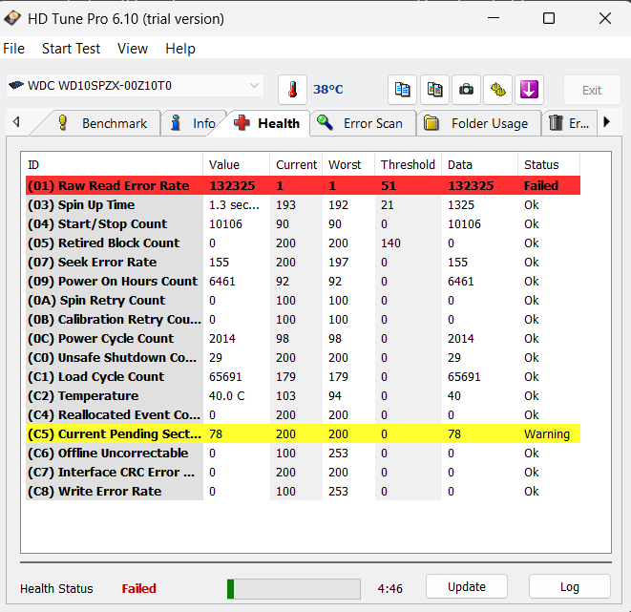Open the Help menu
Viewport: 631px width, 612px height.
180,49
